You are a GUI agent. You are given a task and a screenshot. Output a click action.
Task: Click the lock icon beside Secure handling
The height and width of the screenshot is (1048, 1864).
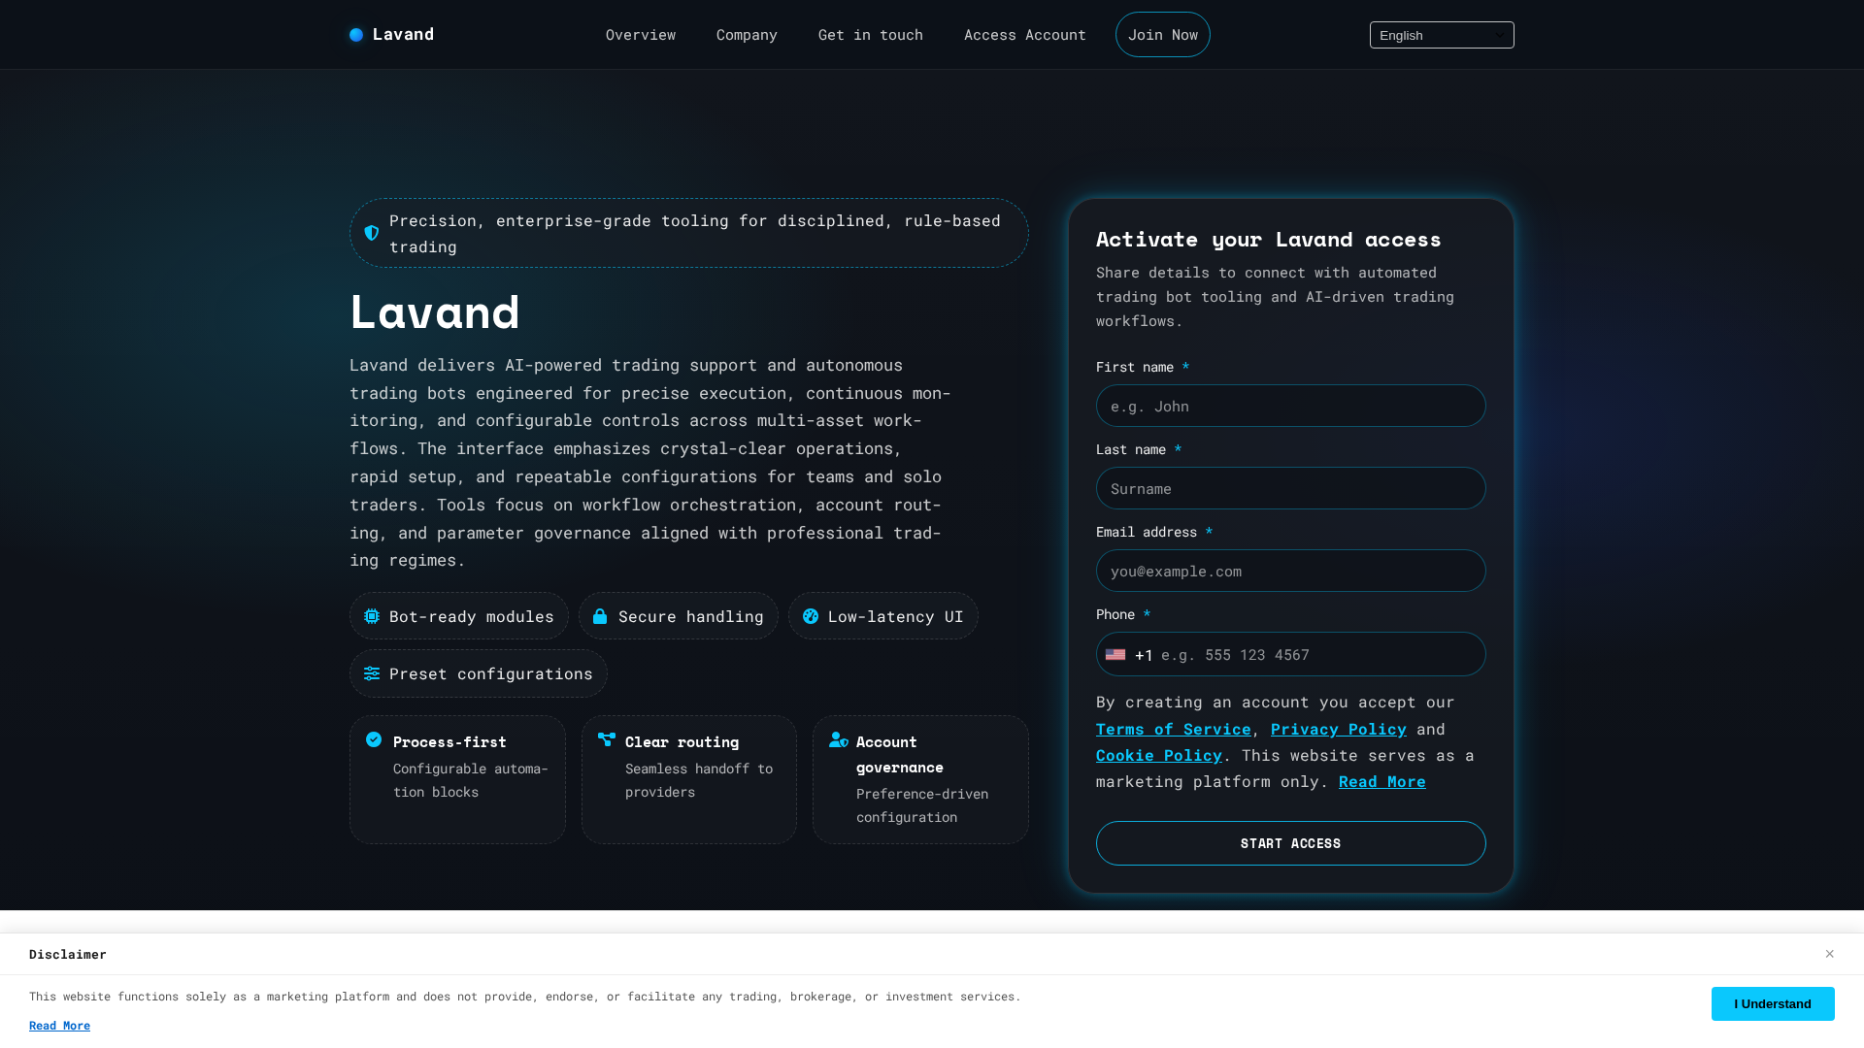click(x=600, y=616)
